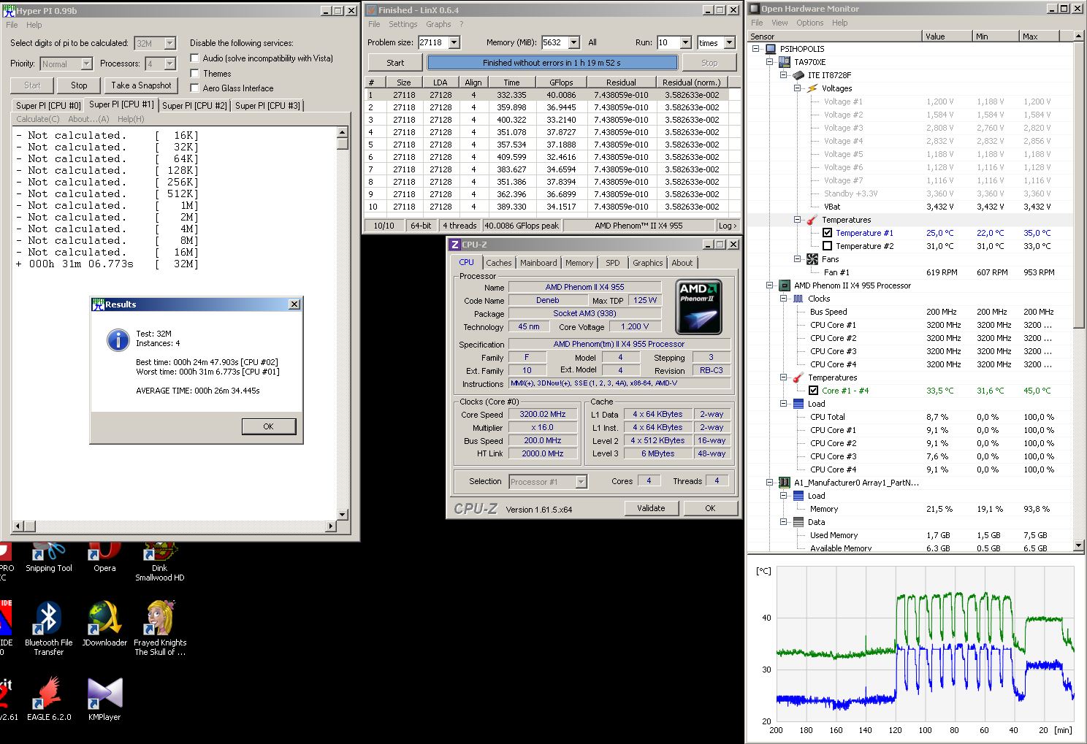Check the Temperature #2 sensor checkbox
The height and width of the screenshot is (744, 1087).
(827, 246)
